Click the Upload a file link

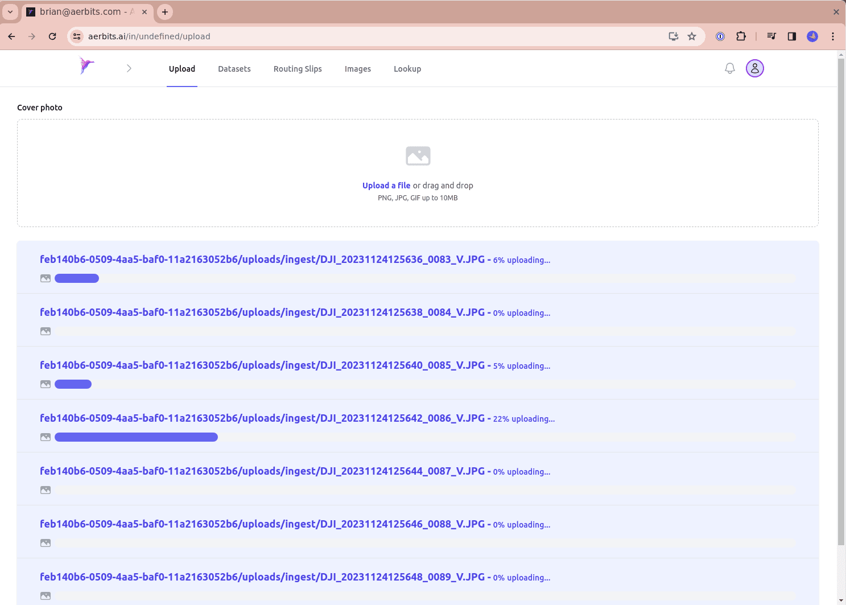coord(386,185)
